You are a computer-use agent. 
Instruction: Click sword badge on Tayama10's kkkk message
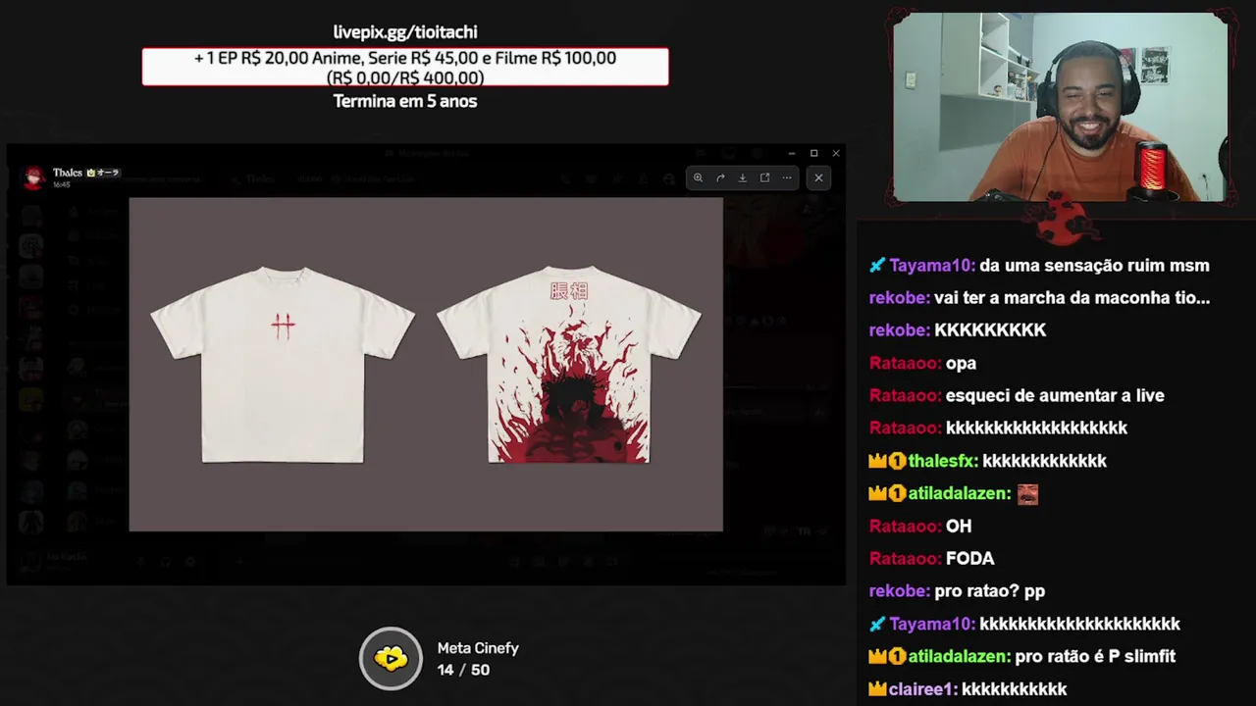877,623
